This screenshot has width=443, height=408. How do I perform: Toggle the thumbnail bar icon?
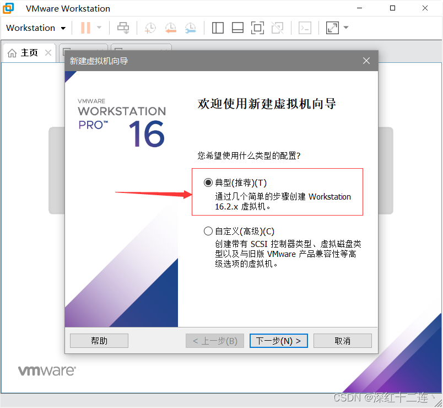pos(237,28)
